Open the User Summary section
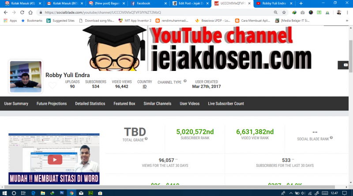The width and height of the screenshot is (353, 196). point(16,104)
